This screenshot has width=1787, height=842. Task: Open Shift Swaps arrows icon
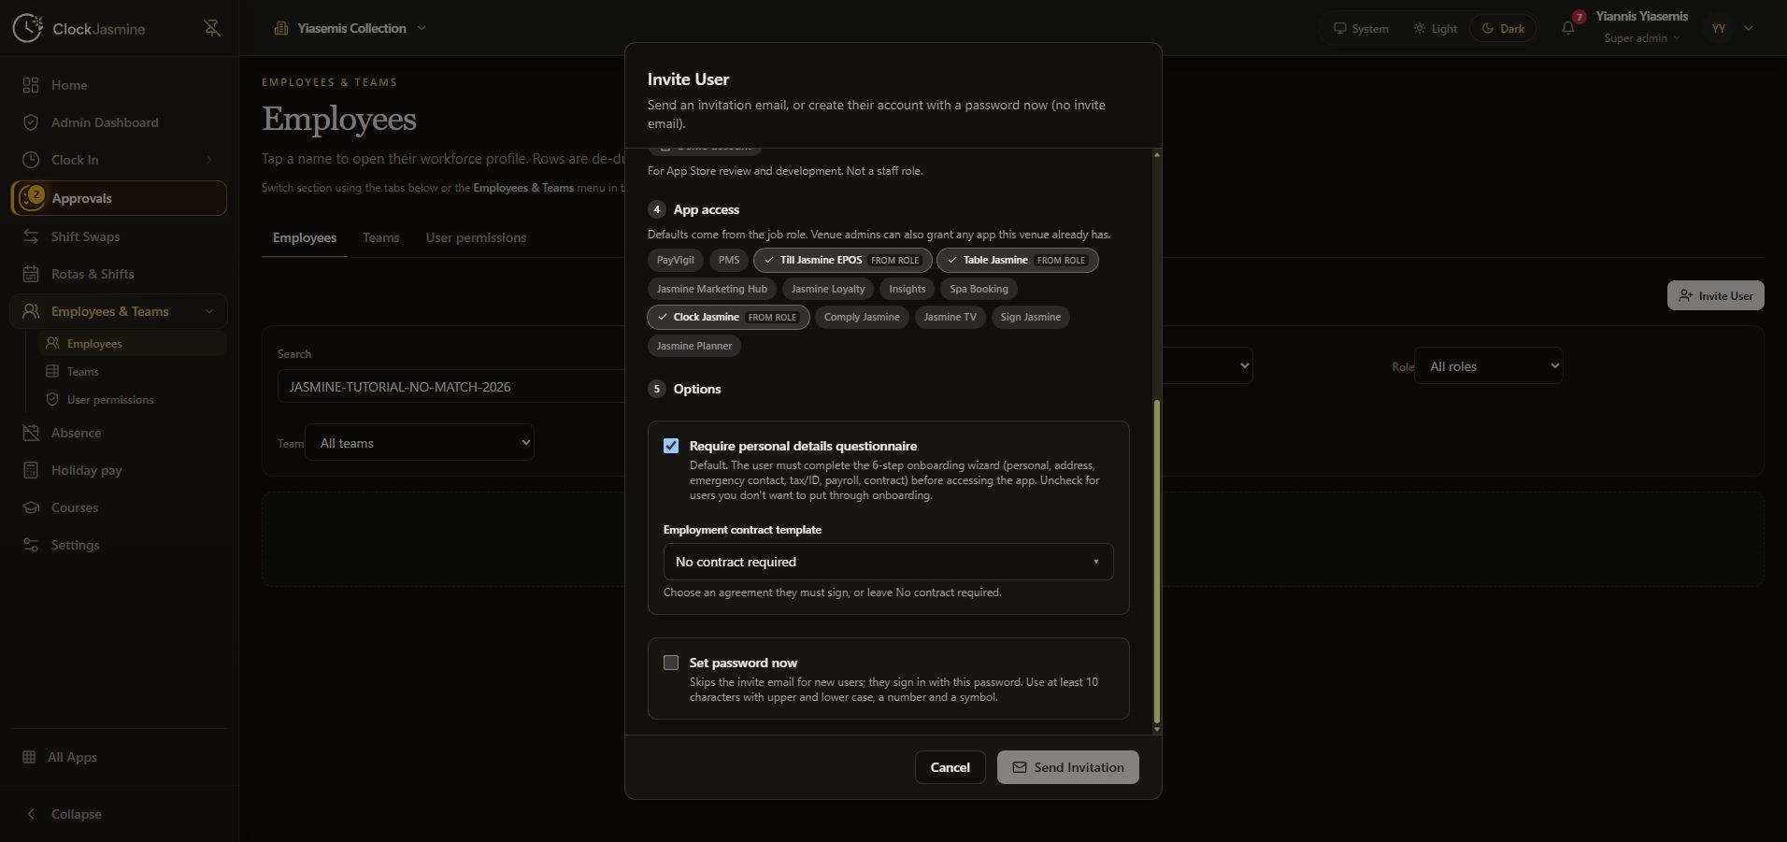31,236
